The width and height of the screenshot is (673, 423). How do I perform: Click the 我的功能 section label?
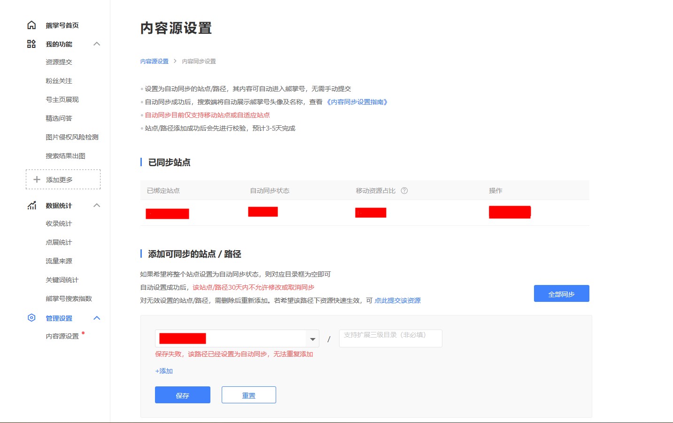click(x=59, y=44)
